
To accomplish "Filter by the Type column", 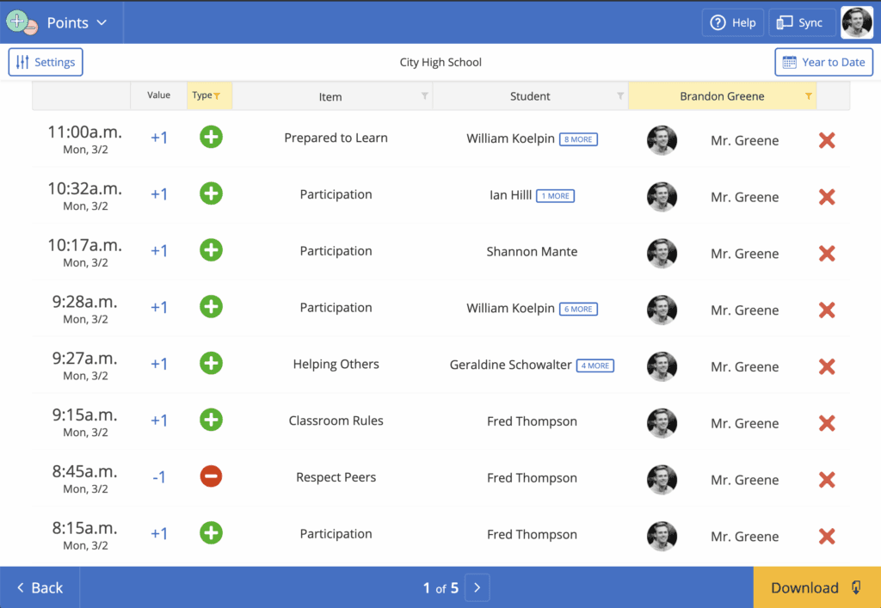I will pyautogui.click(x=210, y=95).
